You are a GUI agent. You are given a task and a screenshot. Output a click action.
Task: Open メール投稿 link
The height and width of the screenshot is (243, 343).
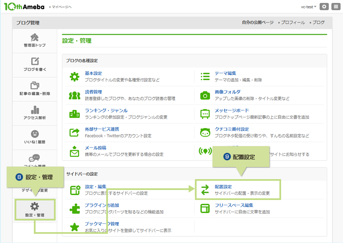(96, 148)
